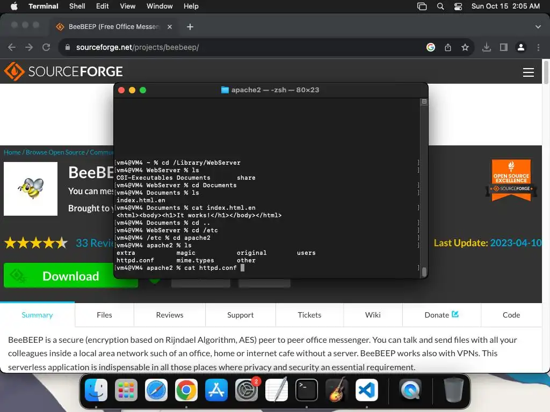Show the date and time panel
This screenshot has height=412, width=550.
pos(505,6)
